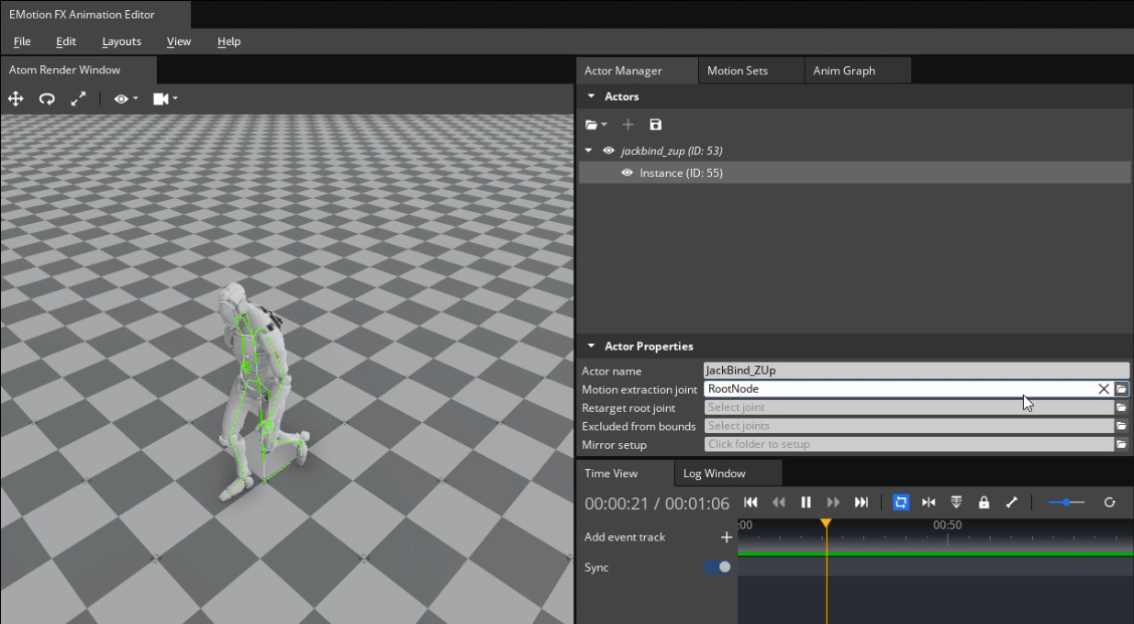
Task: Skip to the end of the motion
Action: tap(861, 502)
